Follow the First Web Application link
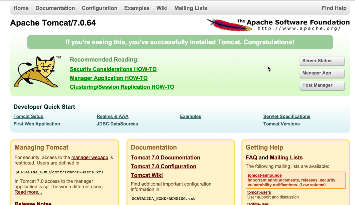 37,124
